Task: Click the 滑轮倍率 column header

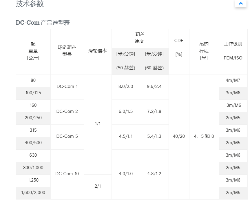Action: pos(98,51)
